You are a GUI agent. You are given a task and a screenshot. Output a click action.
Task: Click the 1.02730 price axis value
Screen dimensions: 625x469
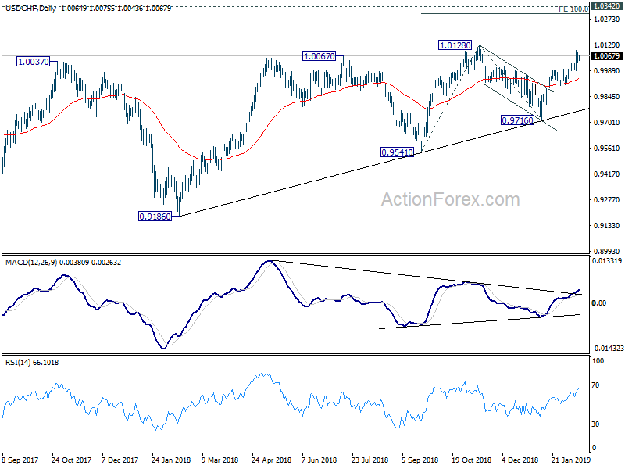607,19
